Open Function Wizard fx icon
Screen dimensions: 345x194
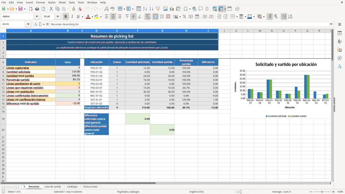click(36, 24)
